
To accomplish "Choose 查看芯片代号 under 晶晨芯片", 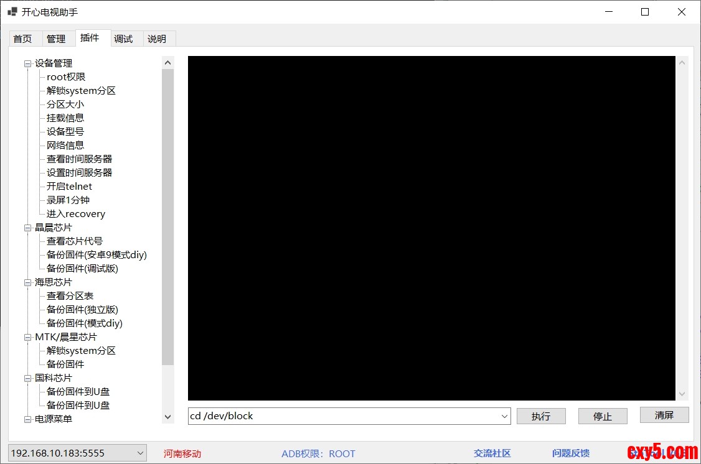I will coord(75,241).
